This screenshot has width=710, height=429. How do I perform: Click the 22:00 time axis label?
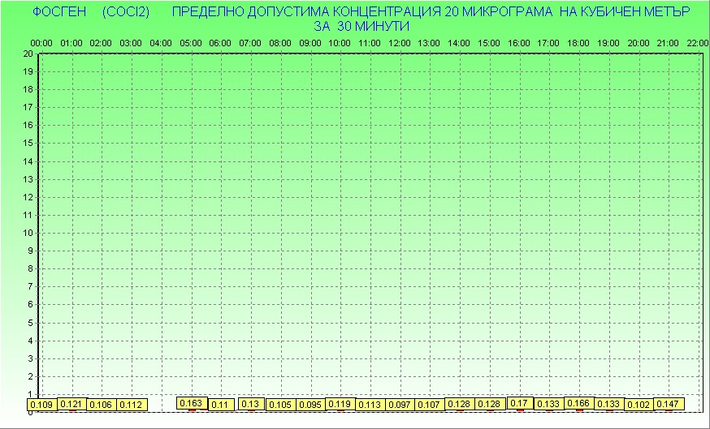697,42
